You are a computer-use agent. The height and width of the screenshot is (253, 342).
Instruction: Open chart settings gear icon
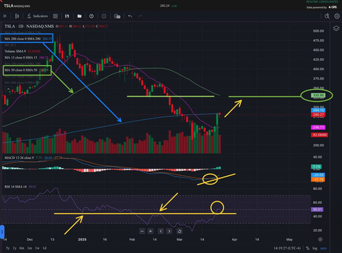(x=337, y=16)
